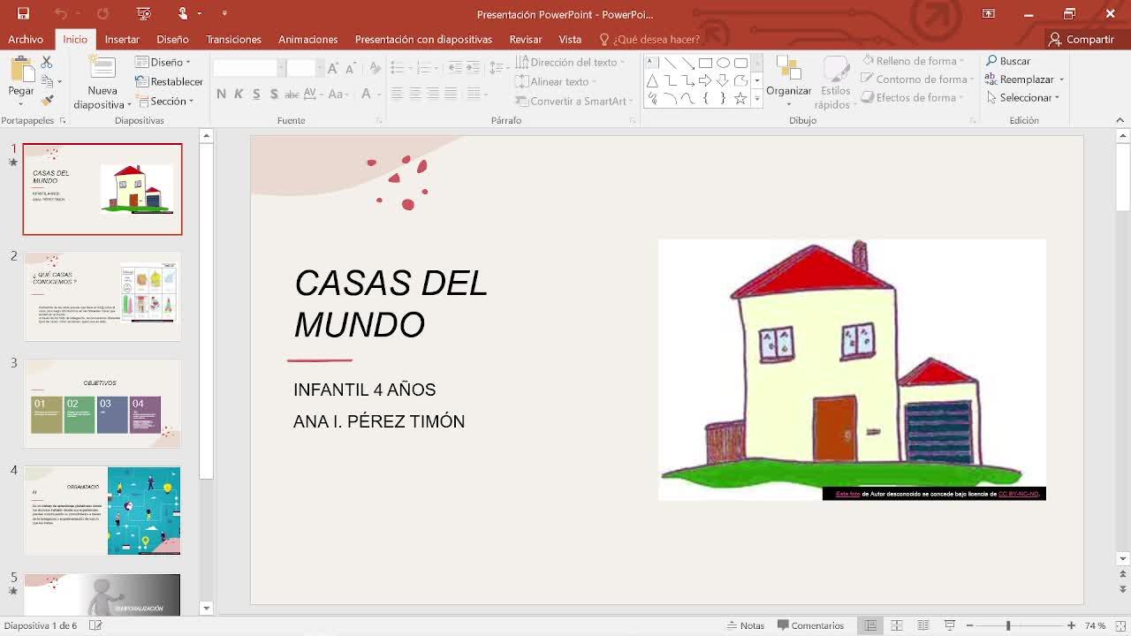Viewport: 1131px width, 636px height.
Task: Open the Animaciones tab
Action: pos(307,39)
